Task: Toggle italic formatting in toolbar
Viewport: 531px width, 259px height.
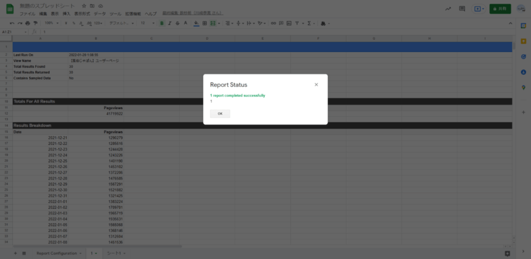Action: tap(170, 23)
